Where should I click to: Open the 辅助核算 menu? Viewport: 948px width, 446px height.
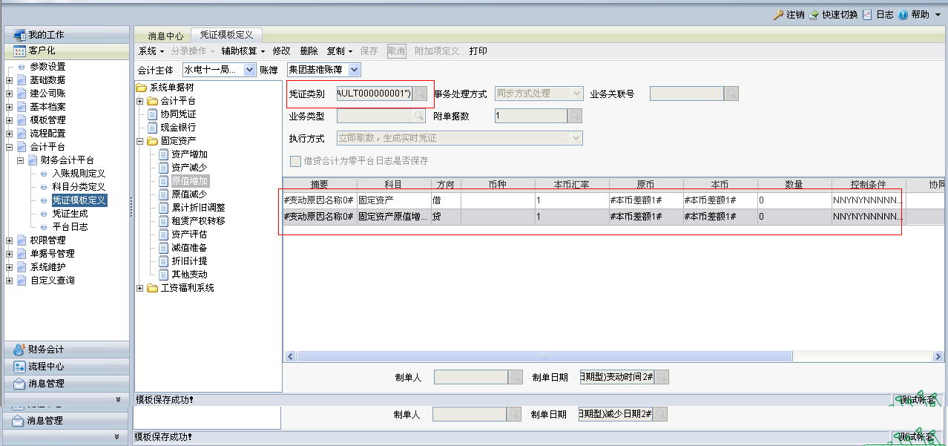coord(242,51)
